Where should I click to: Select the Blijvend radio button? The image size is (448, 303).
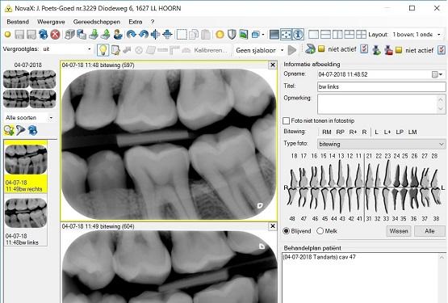pos(287,231)
